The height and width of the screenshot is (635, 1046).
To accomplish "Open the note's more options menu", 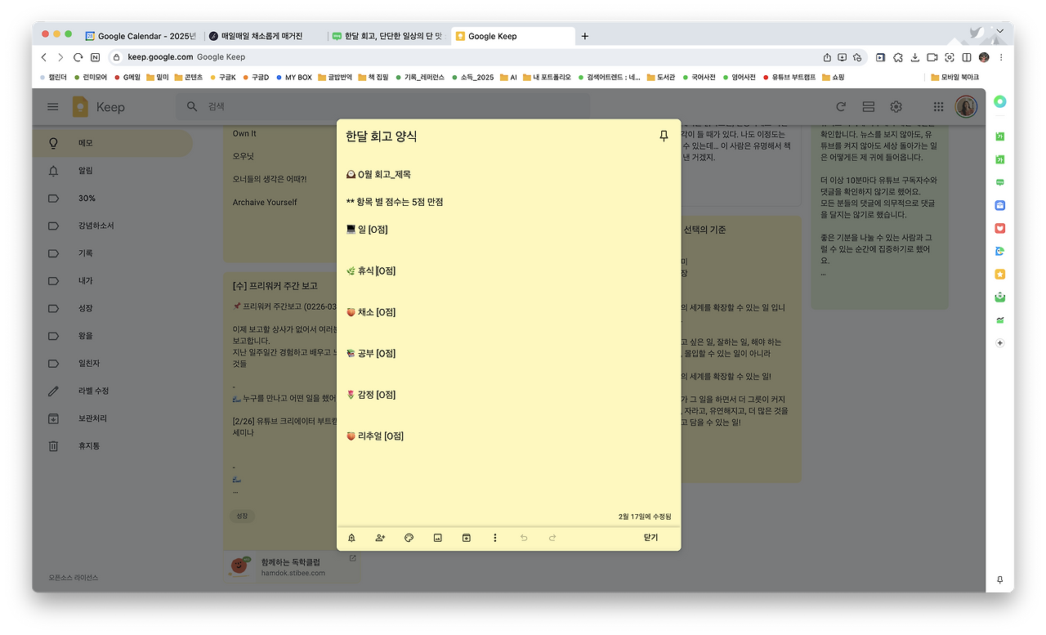I will coord(494,538).
